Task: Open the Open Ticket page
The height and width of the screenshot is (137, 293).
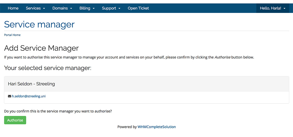Action: click(x=138, y=8)
